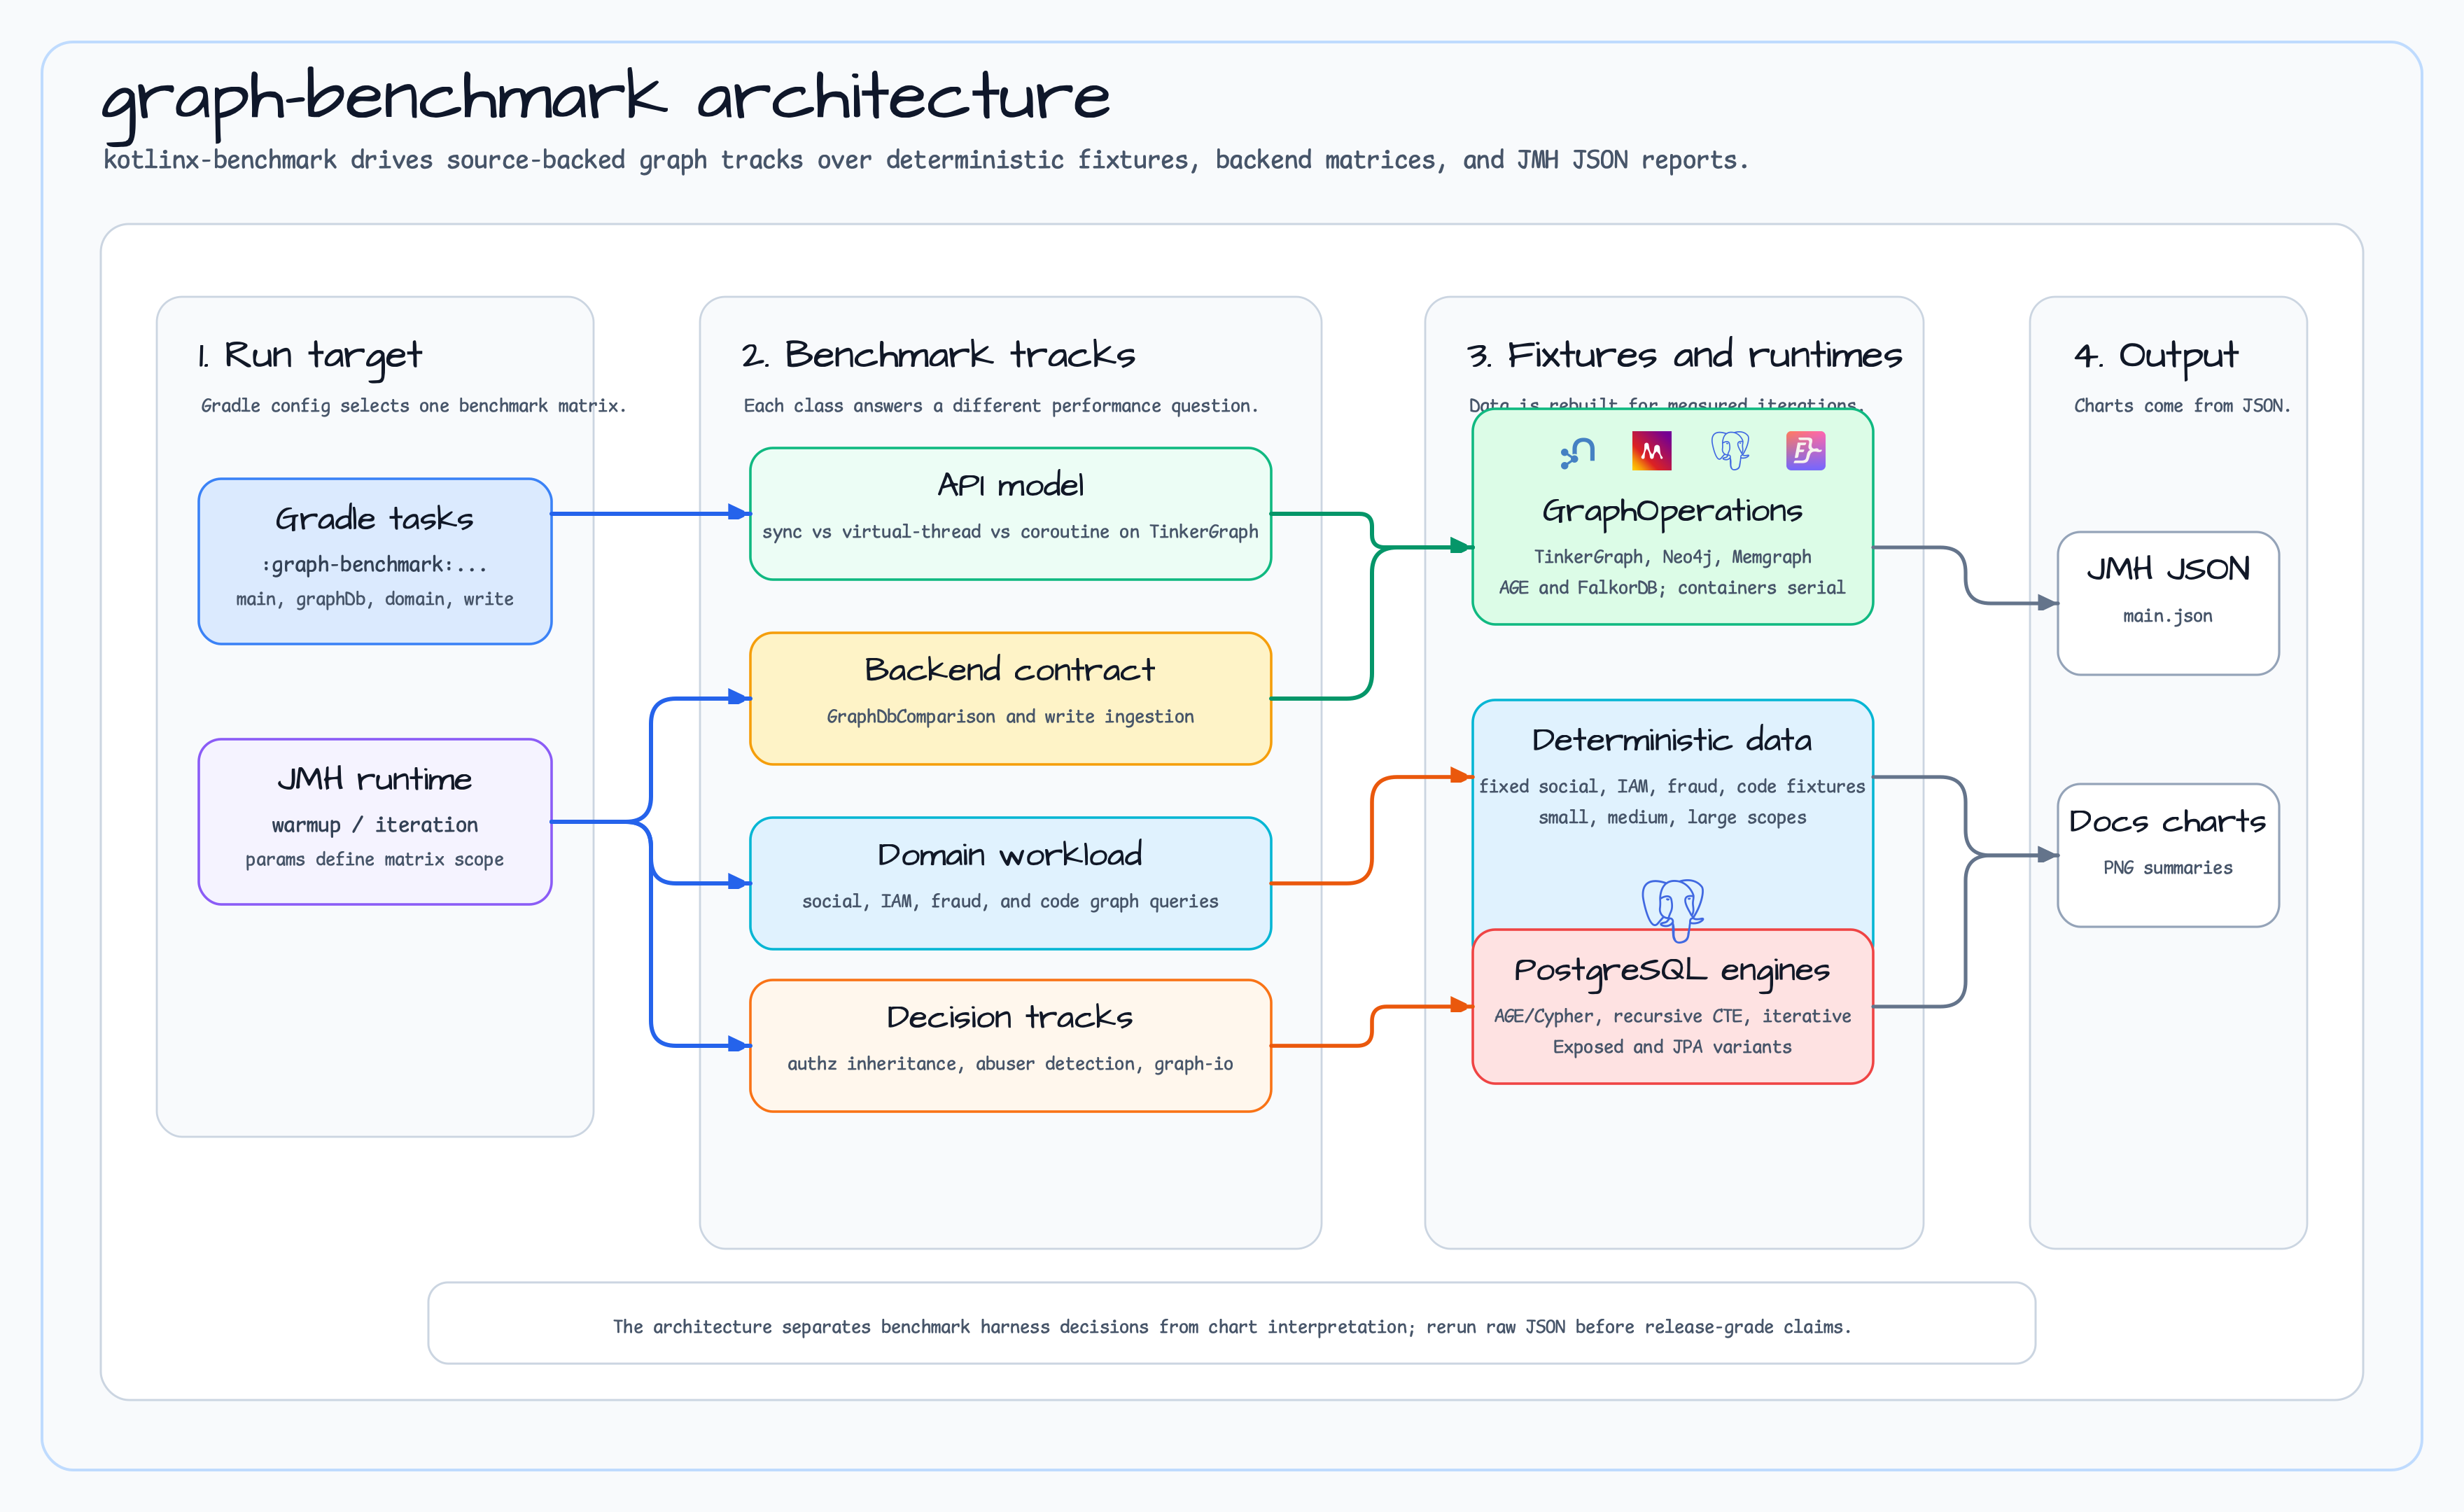Screen dimensions: 2464x1512
Task: Click 'TinkerGraph, Neo4j, Memgraph' text line
Action: tap(1672, 557)
